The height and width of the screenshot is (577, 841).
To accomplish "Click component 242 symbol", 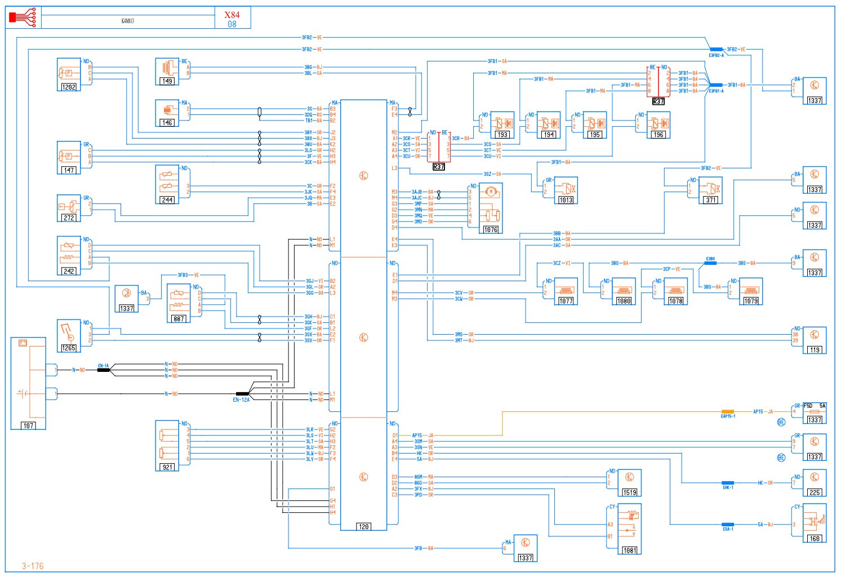I will (x=69, y=256).
